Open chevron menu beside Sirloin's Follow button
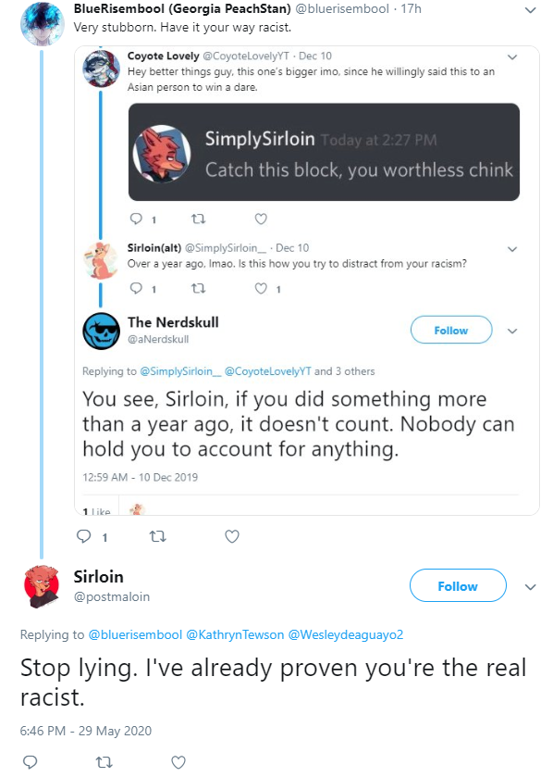Image resolution: width=553 pixels, height=777 pixels. pyautogui.click(x=530, y=587)
